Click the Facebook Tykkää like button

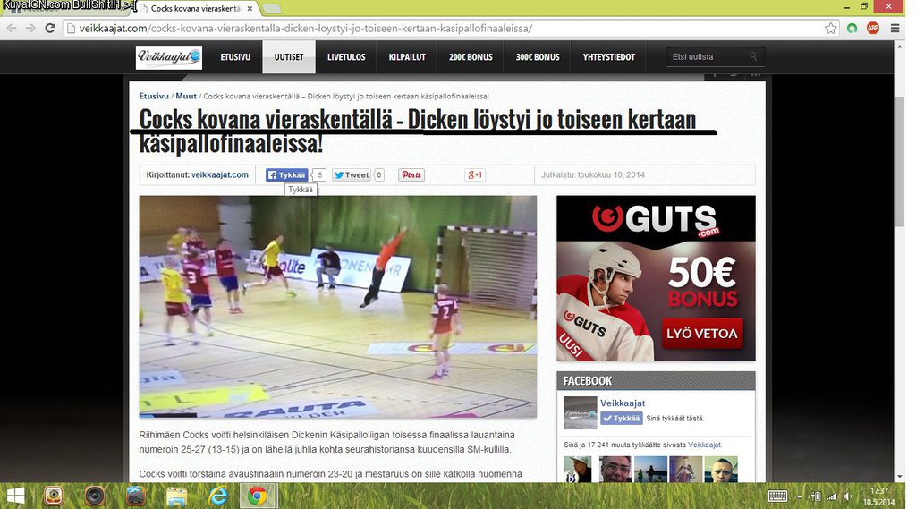coord(286,175)
